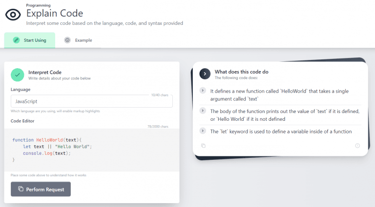Click the dark arrow circle in results header

click(x=205, y=74)
